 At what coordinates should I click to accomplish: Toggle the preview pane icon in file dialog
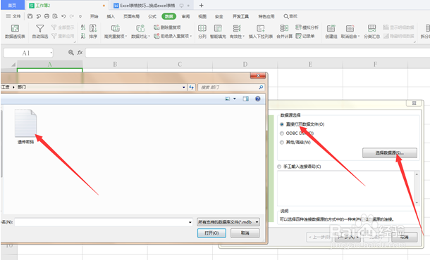245,98
